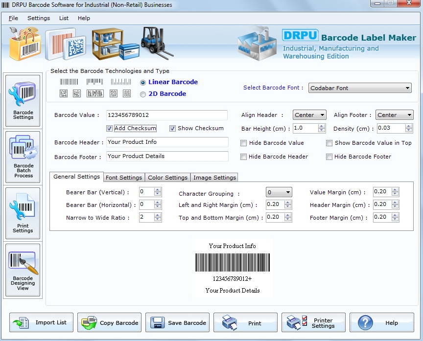Click the Print button

(245, 322)
